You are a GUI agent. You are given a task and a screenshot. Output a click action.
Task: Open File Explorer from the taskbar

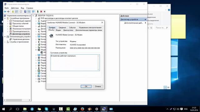25,109
